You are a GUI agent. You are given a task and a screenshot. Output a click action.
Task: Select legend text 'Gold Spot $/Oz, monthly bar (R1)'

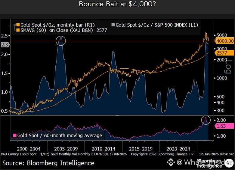coord(57,25)
